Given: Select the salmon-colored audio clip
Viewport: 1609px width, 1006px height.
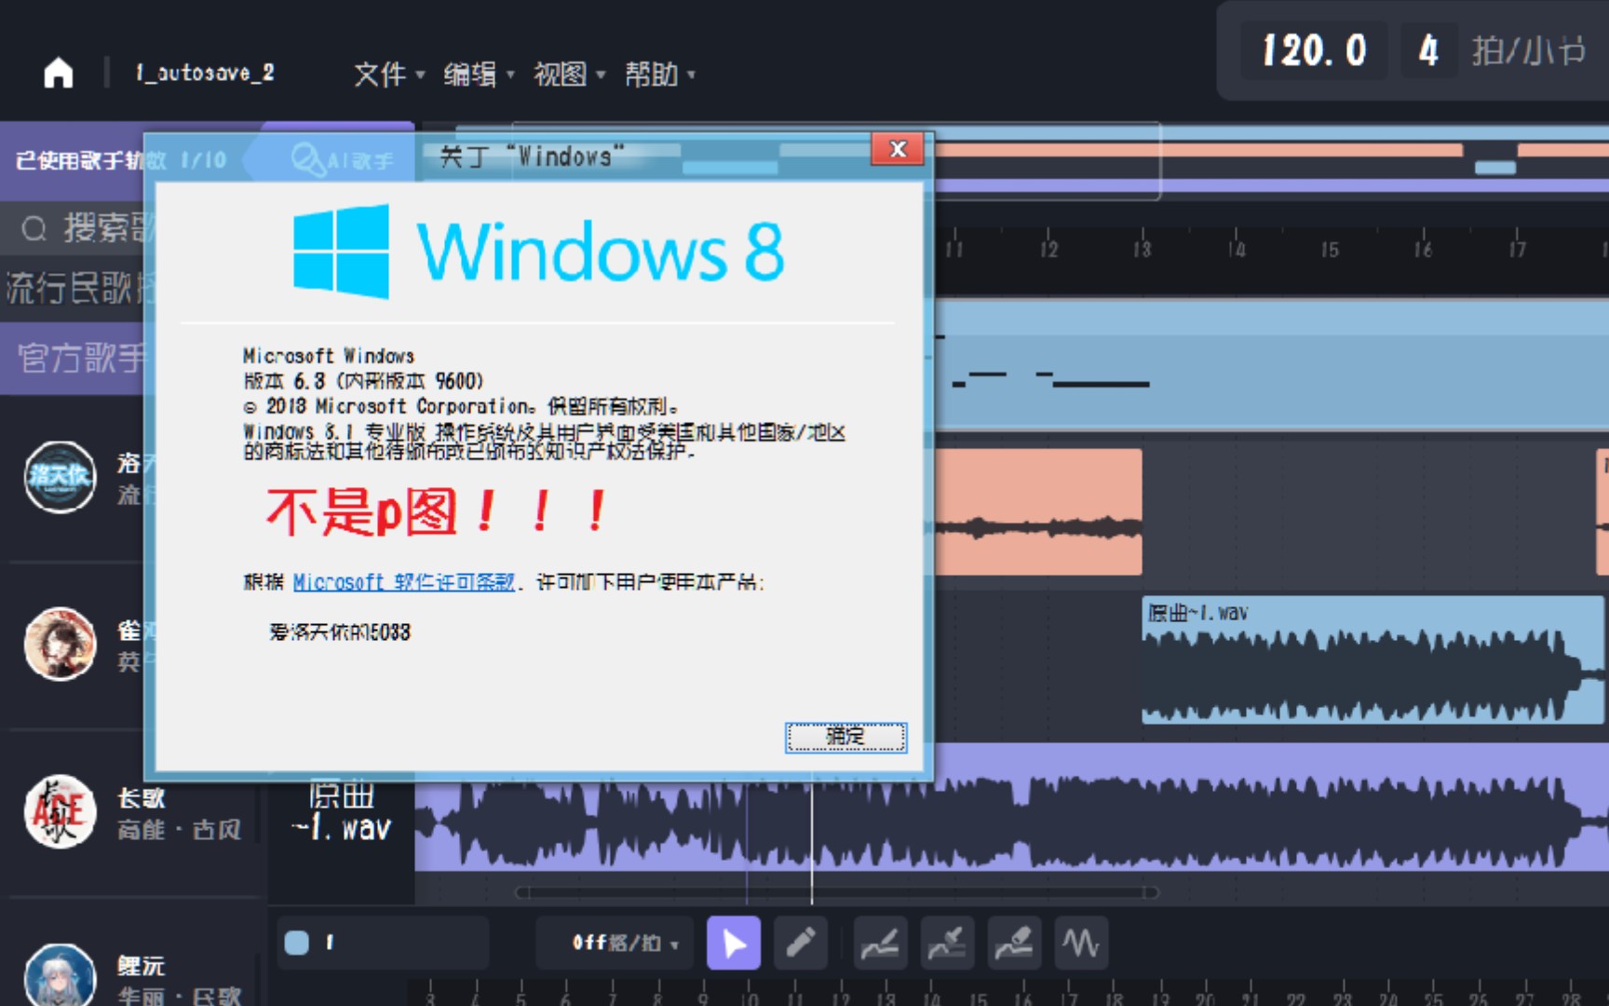Looking at the screenshot, I should pyautogui.click(x=1038, y=511).
